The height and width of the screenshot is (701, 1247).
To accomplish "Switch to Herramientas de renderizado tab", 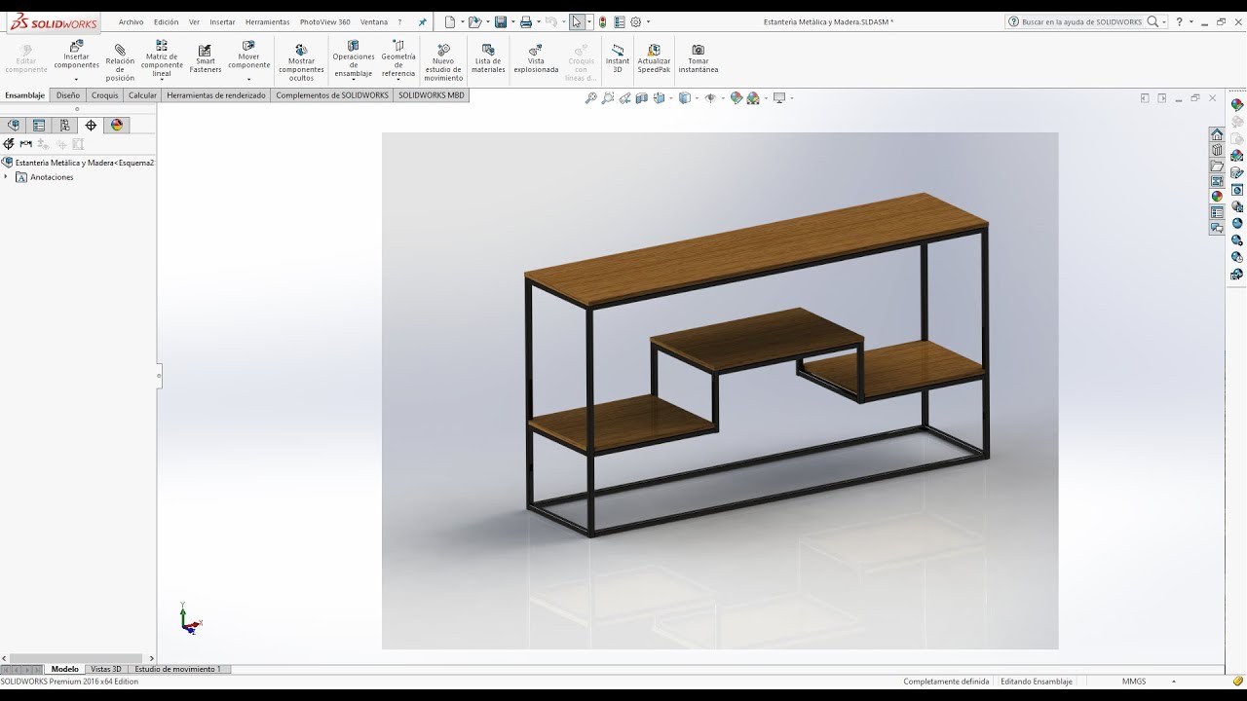I will point(216,95).
